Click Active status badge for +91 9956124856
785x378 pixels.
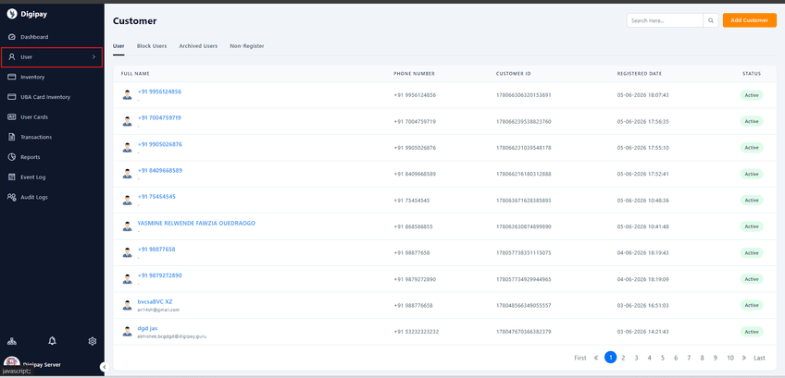[752, 95]
